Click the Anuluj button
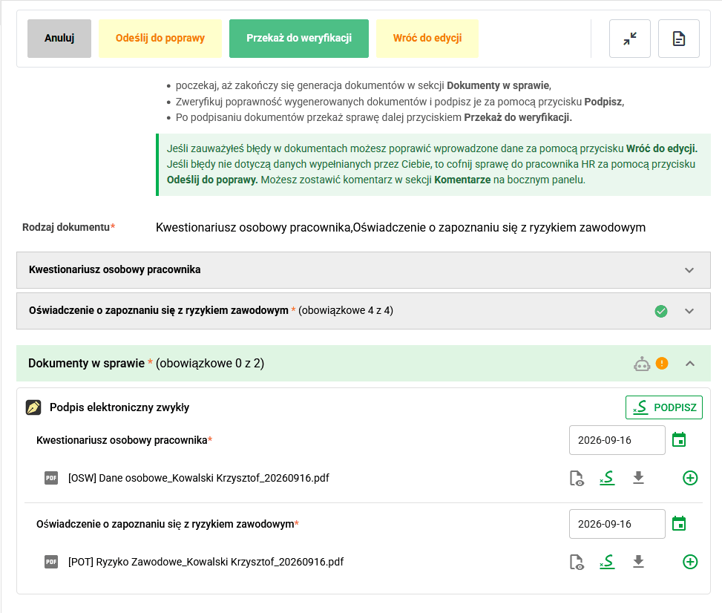722x613 pixels. click(x=59, y=39)
